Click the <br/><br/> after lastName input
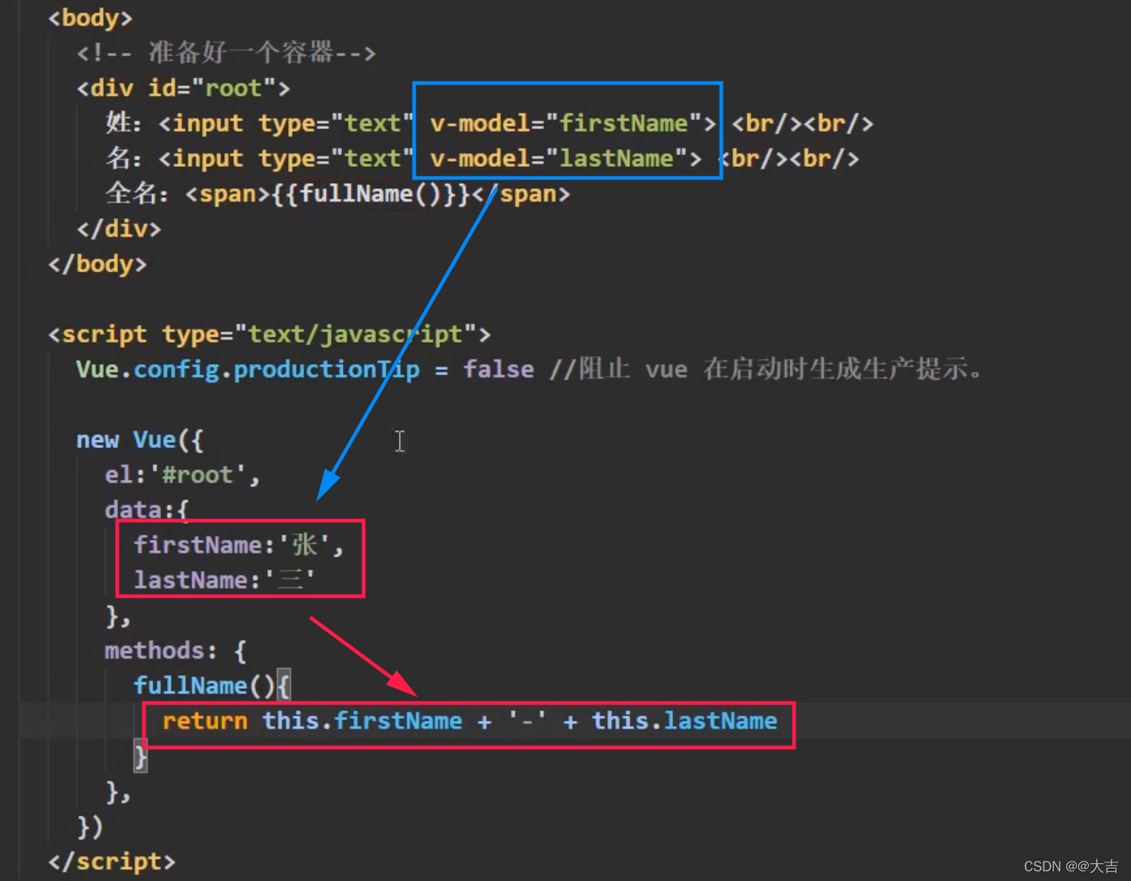Screen dimensions: 1131x881 (x=788, y=159)
